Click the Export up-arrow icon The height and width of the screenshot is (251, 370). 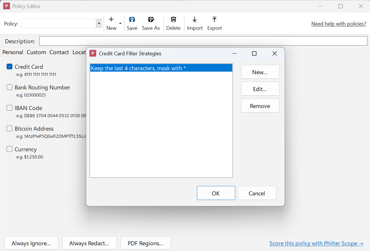214,19
